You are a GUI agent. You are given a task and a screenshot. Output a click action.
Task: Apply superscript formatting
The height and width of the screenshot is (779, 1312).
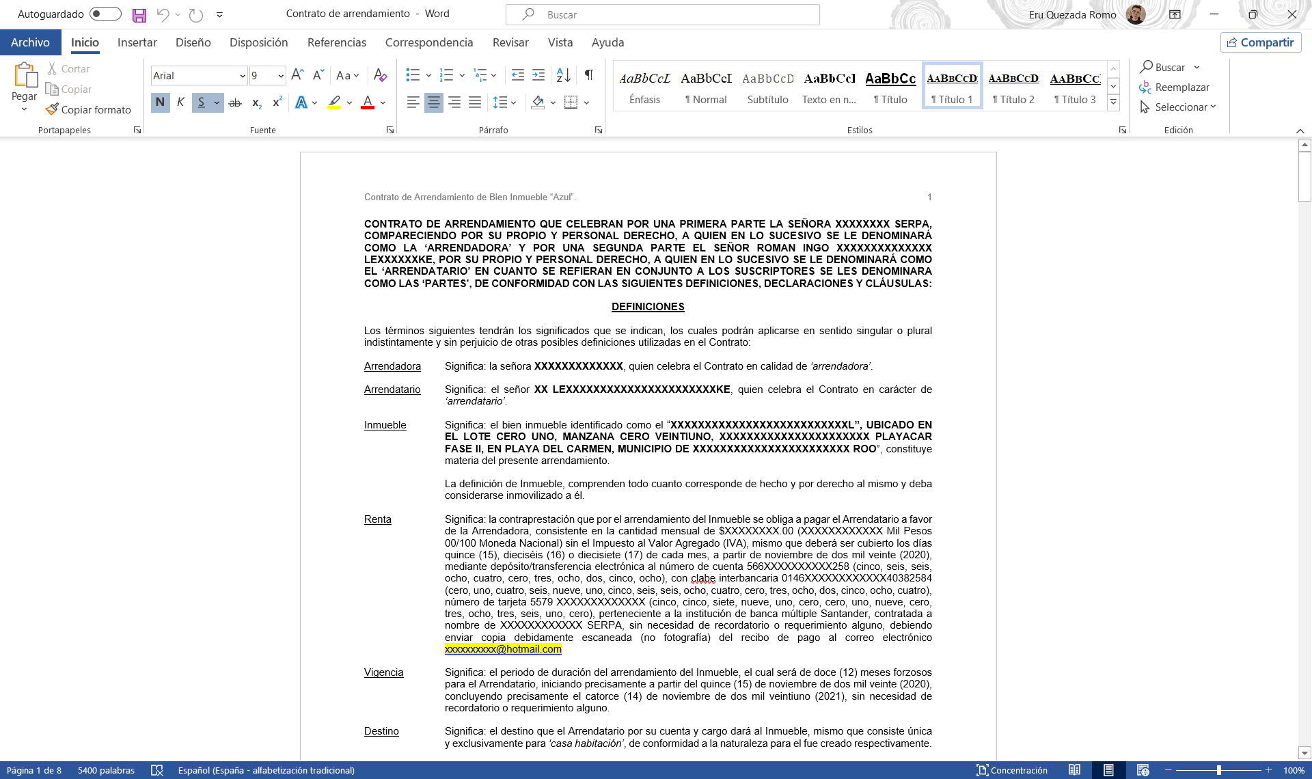(277, 102)
